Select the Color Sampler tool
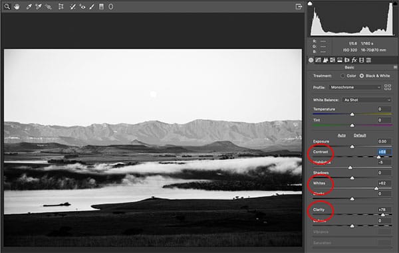Screen dimensions: 399x253 [39, 7]
